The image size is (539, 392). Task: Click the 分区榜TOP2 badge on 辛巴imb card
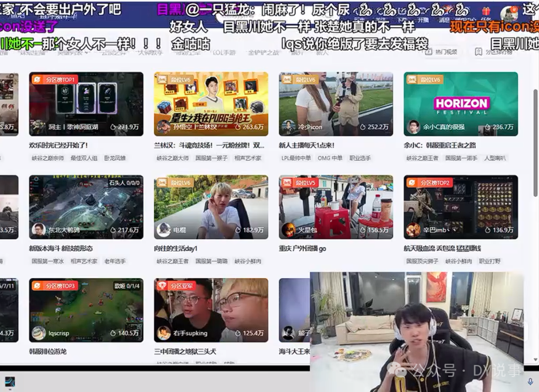coord(429,183)
